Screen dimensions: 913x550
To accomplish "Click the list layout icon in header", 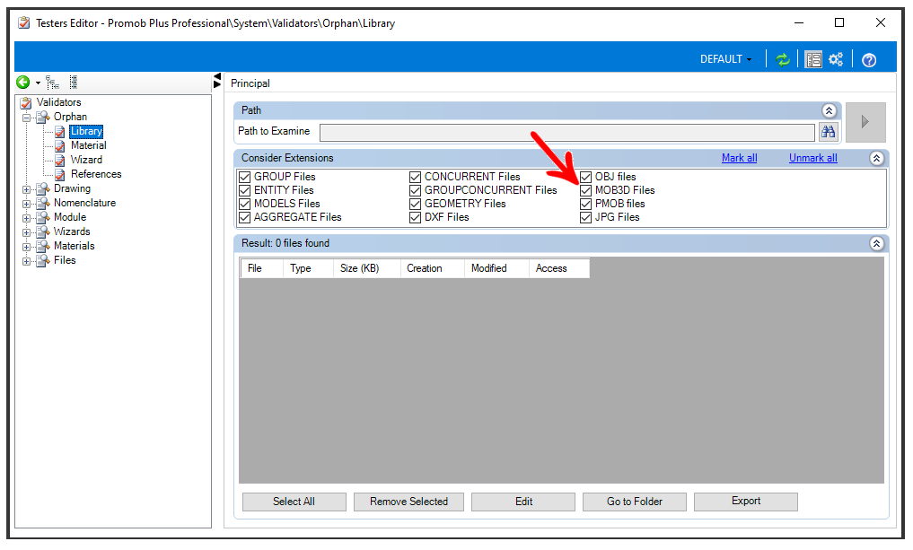I will [813, 59].
